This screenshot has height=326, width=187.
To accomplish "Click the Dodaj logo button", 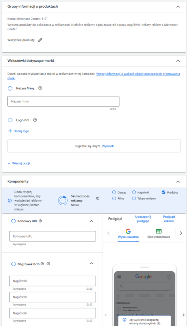I will (19, 131).
